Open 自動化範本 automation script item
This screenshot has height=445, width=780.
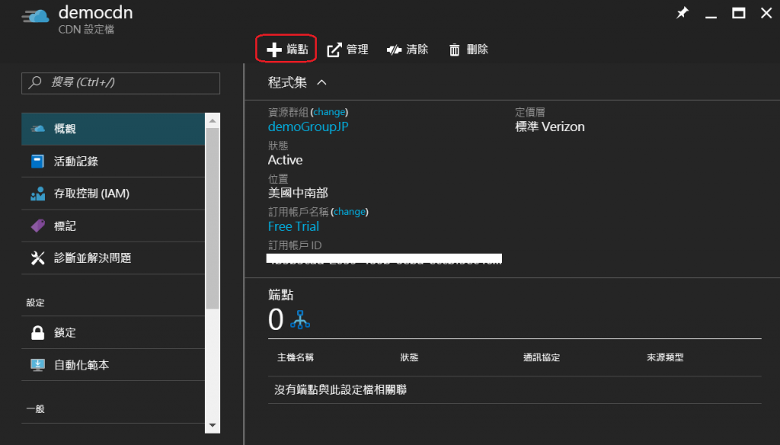click(113, 365)
